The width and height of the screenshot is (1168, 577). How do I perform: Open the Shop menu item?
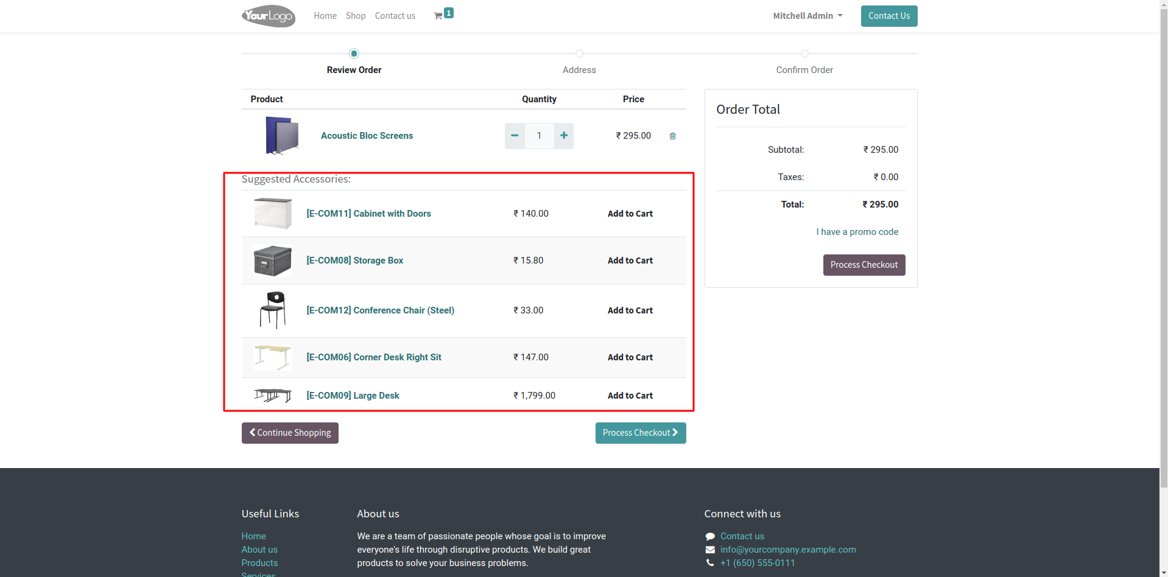coord(356,16)
